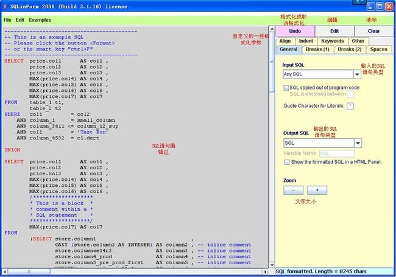Screen dimensions: 396x277
Task: Click the Edit button in right panel
Action: click(x=334, y=31)
